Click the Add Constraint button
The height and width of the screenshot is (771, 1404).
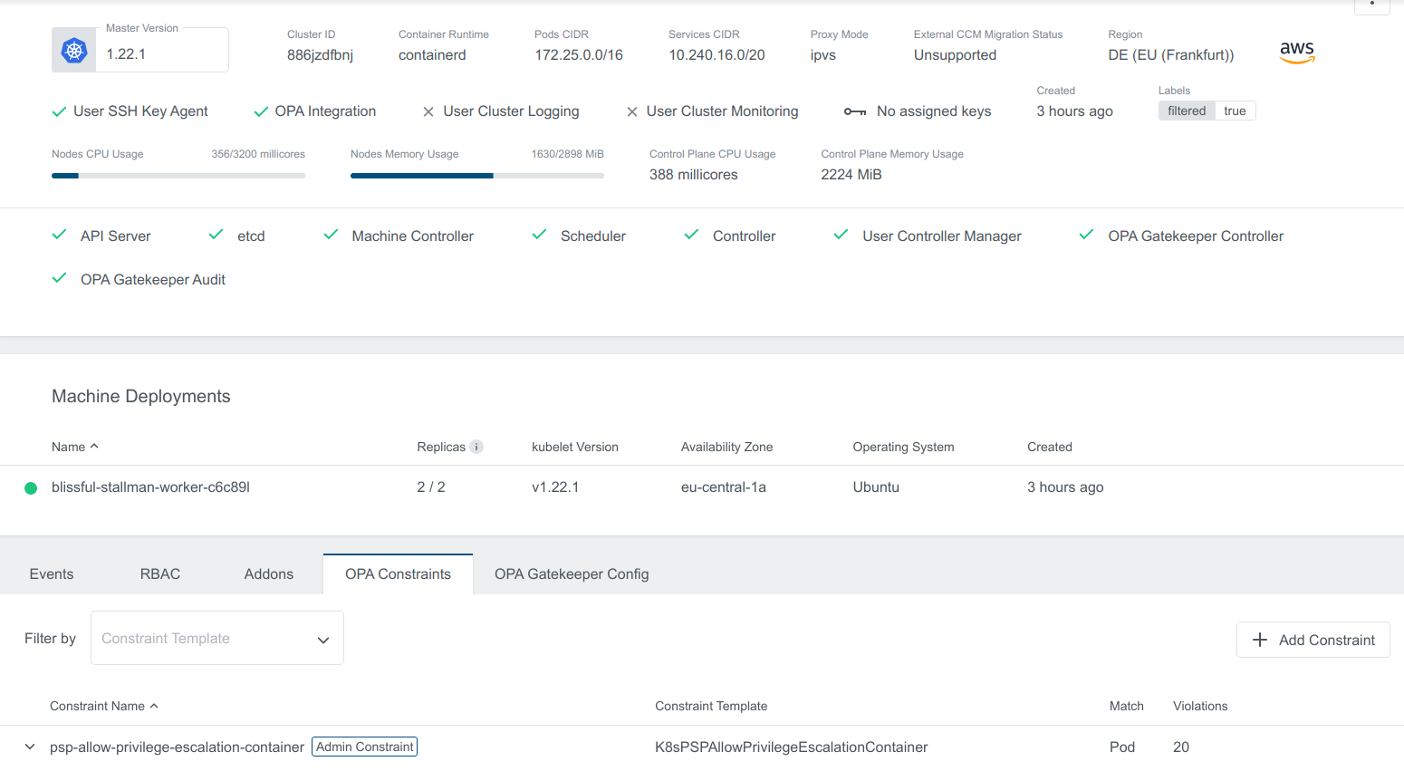(1313, 640)
